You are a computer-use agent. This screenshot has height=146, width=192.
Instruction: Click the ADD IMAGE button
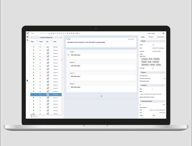pyautogui.click(x=131, y=39)
